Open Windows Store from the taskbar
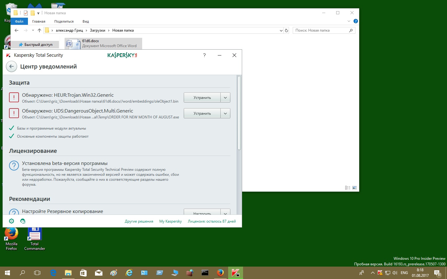447x279 pixels. pos(83,273)
